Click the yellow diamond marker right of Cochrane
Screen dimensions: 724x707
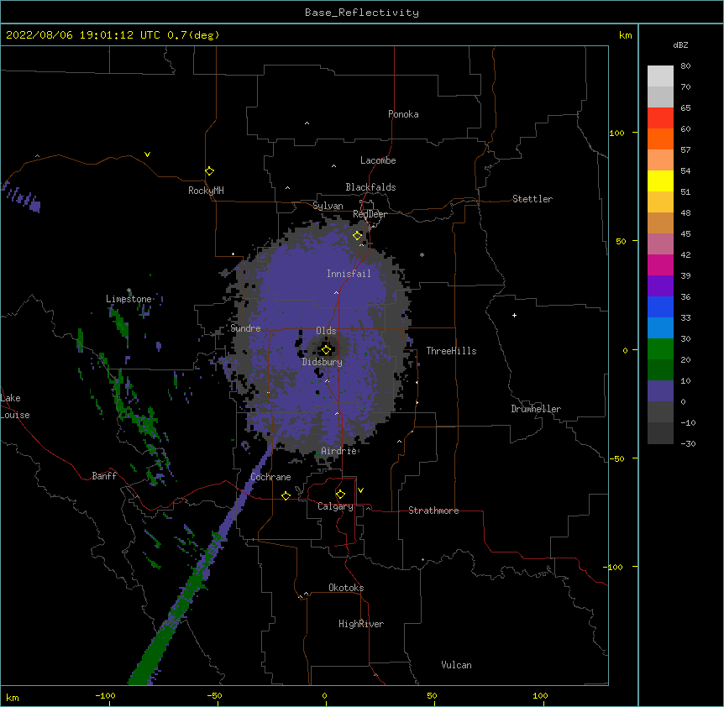286,495
